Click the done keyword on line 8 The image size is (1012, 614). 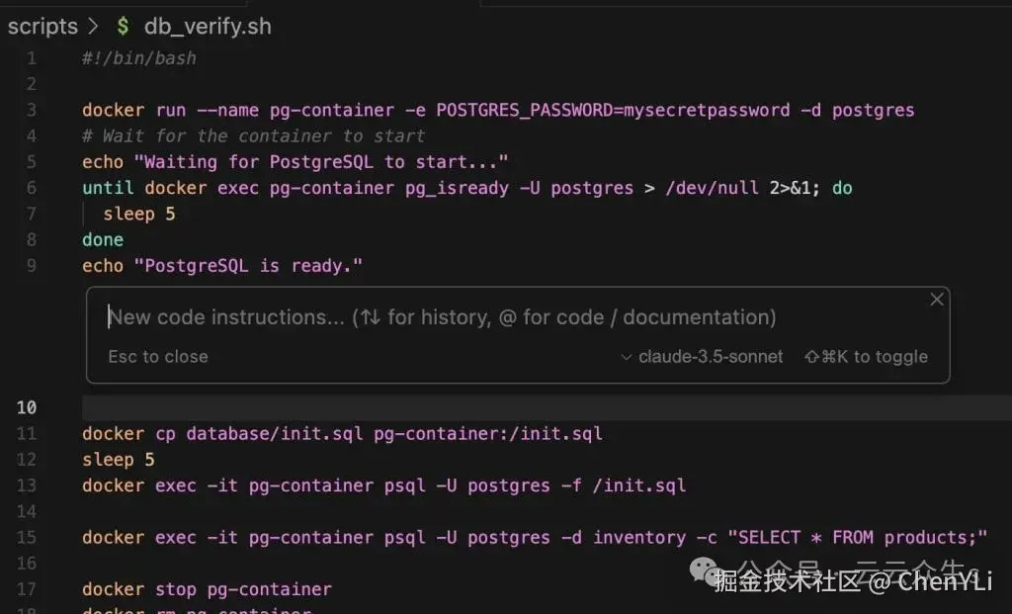click(x=102, y=239)
